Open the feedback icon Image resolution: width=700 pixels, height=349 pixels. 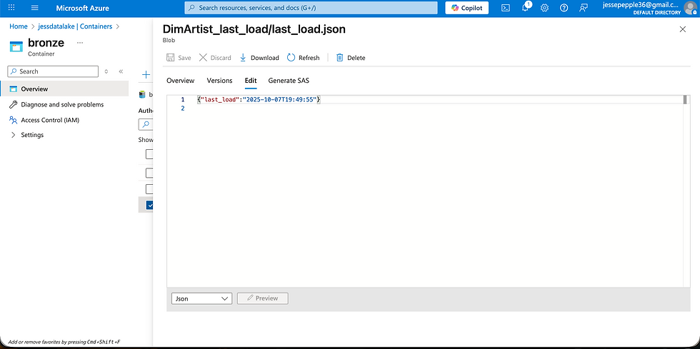[583, 8]
